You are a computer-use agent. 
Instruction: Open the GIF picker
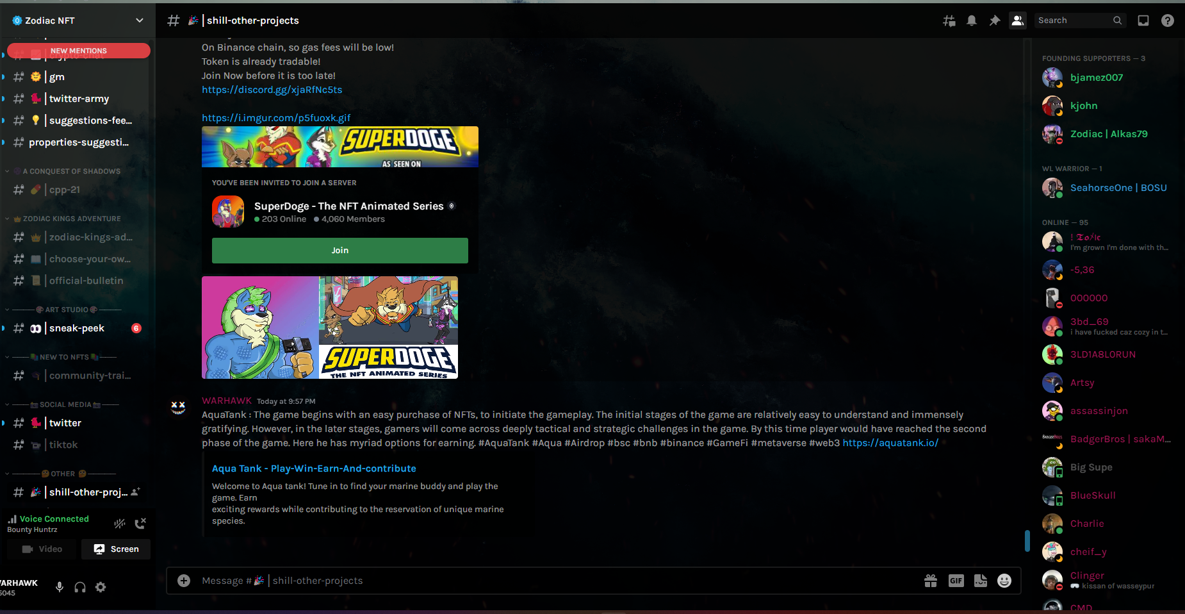956,581
